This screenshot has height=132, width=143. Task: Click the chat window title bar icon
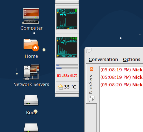[89, 50]
